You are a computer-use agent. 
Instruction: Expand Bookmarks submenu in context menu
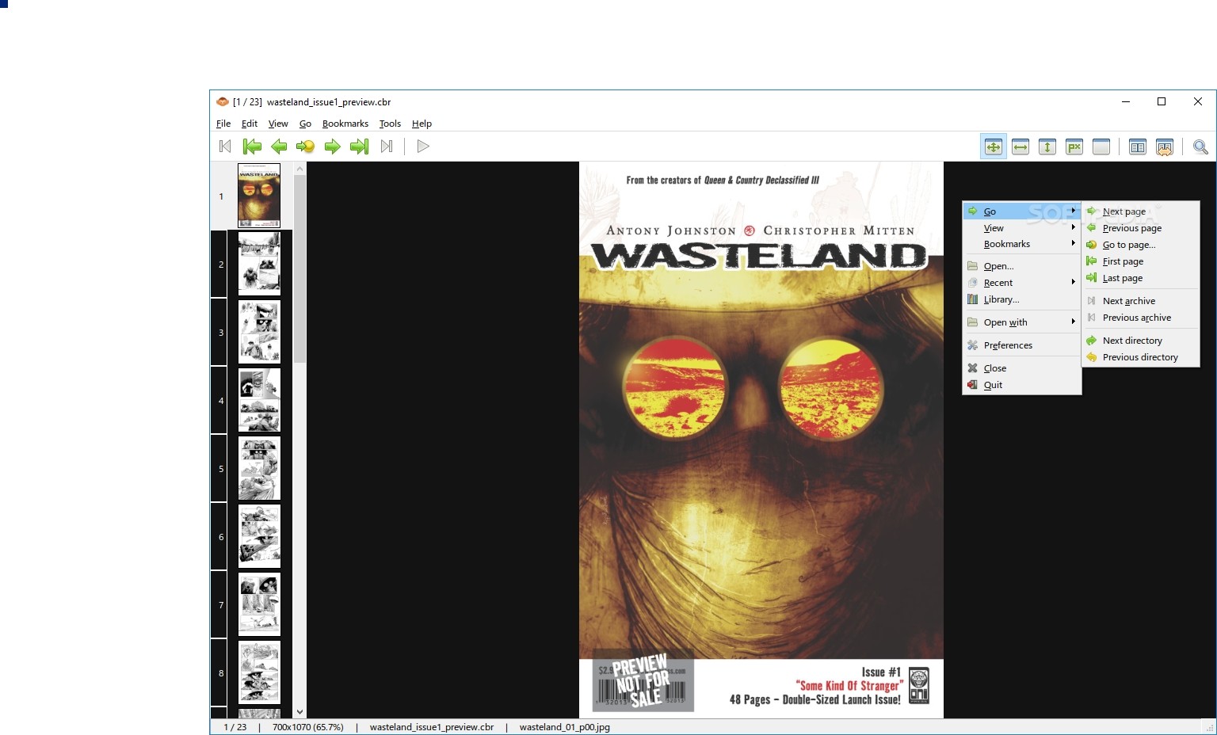1022,244
